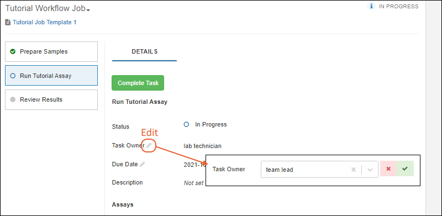Click the green check icon on Prepare Samples
Screen dimensions: 442x216
pyautogui.click(x=13, y=51)
